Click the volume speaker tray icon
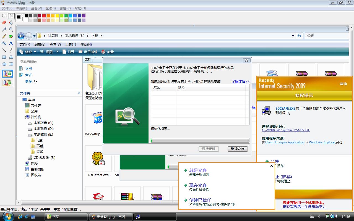 (x=337, y=217)
